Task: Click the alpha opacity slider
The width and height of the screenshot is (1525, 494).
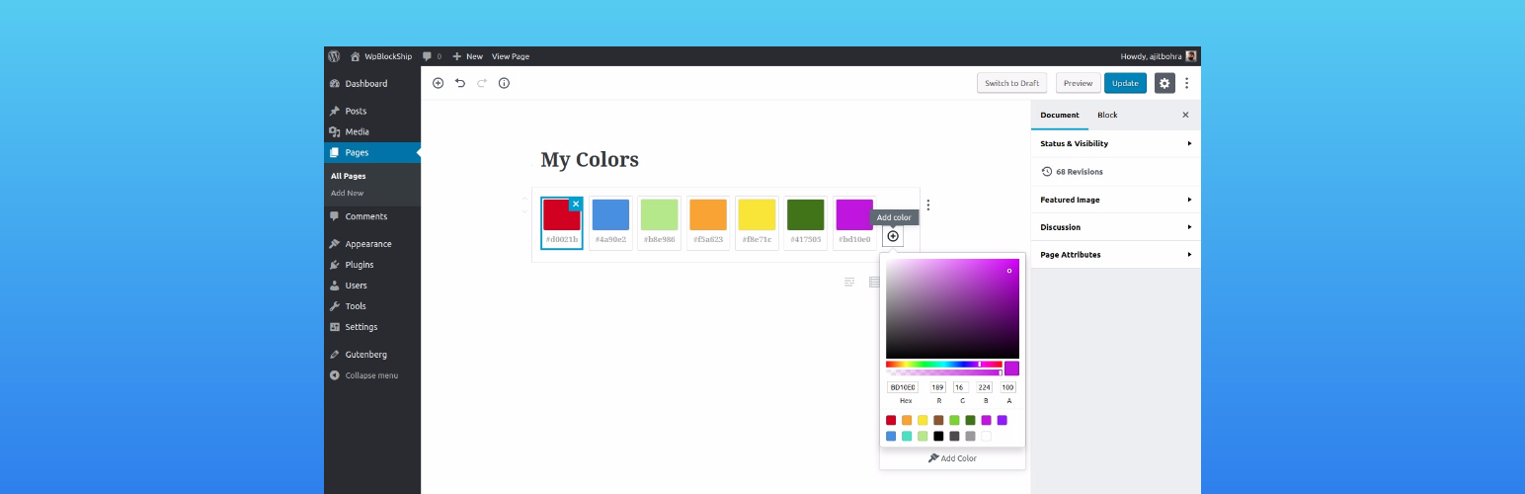Action: [x=944, y=372]
